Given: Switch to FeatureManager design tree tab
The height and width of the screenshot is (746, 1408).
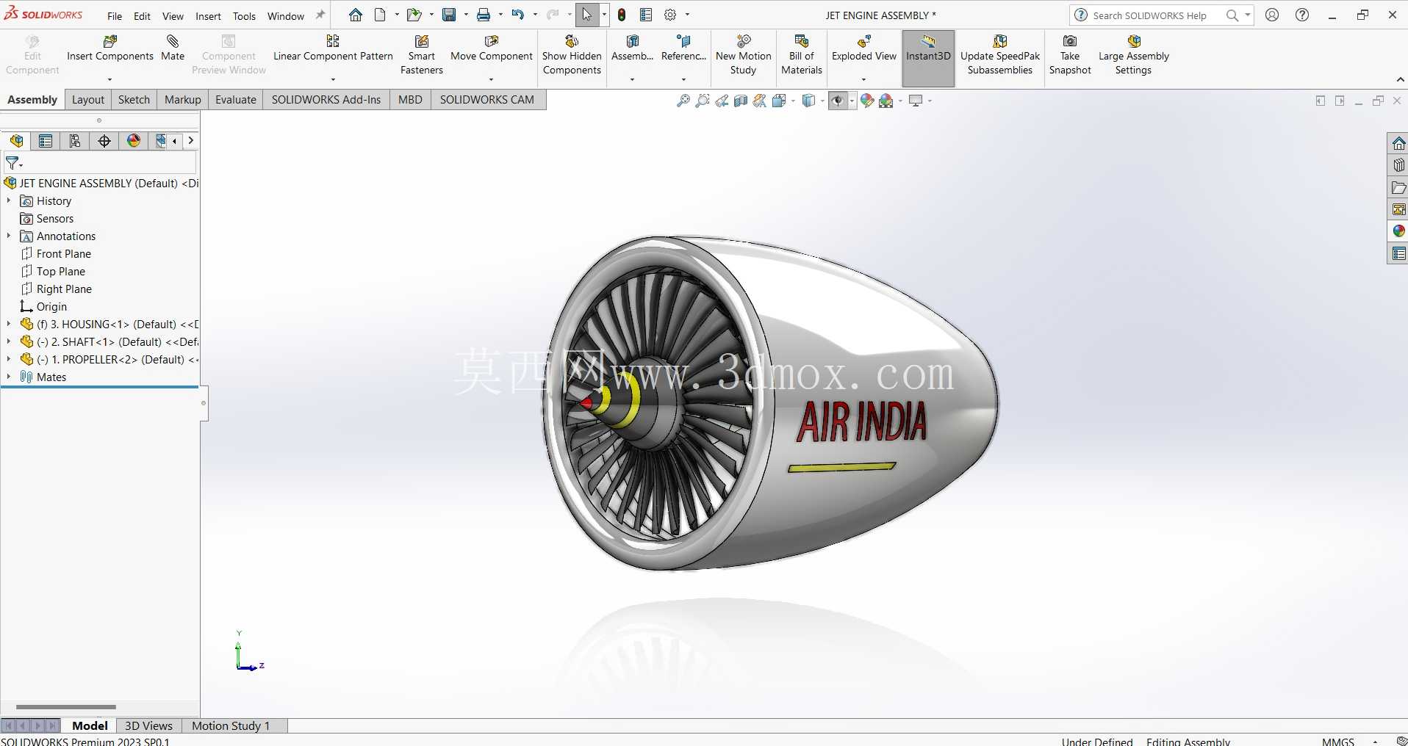Looking at the screenshot, I should [16, 141].
